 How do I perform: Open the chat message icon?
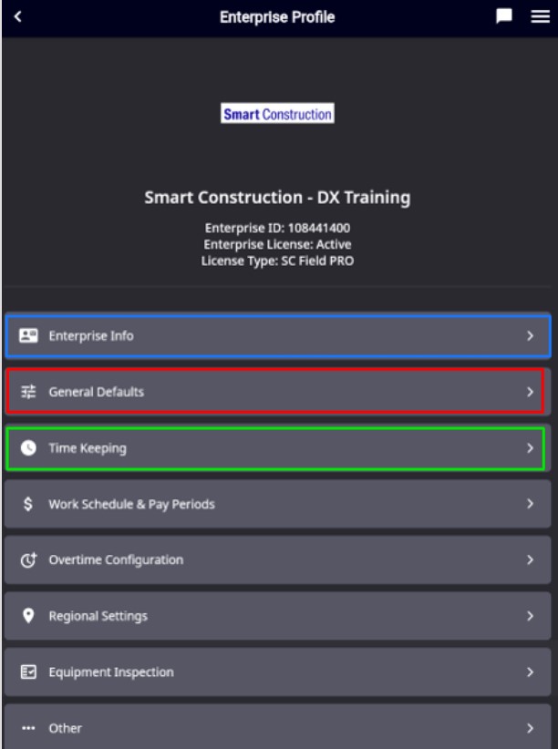pos(504,16)
